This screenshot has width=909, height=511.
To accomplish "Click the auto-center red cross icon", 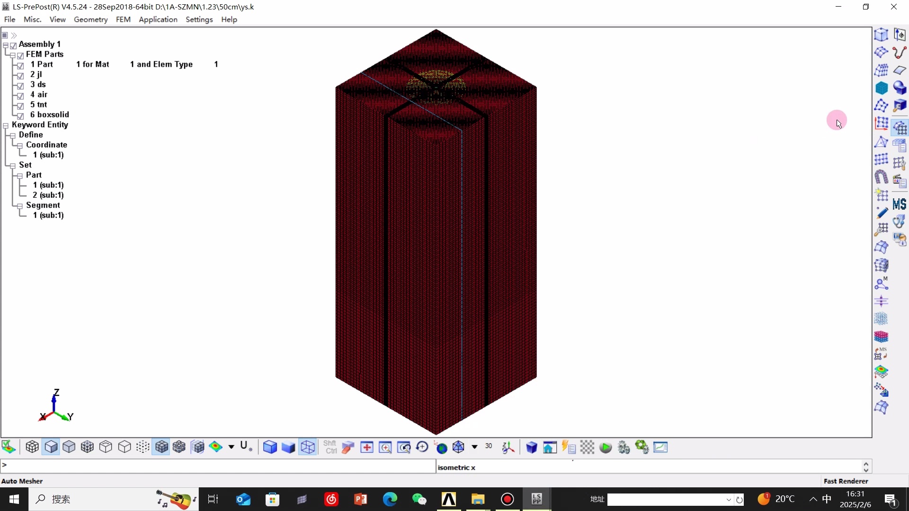I will pyautogui.click(x=367, y=447).
